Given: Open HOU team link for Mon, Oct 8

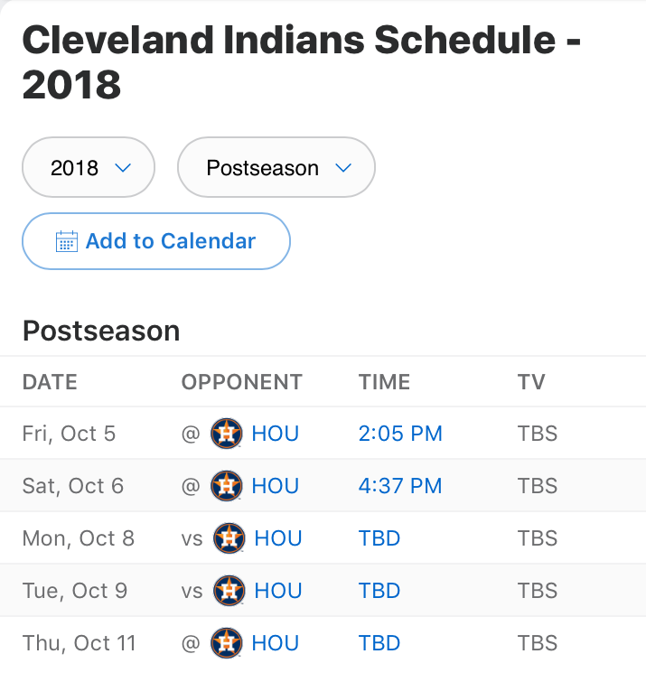Looking at the screenshot, I should coord(278,538).
